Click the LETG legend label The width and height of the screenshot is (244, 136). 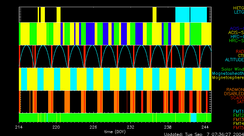coord(238,12)
